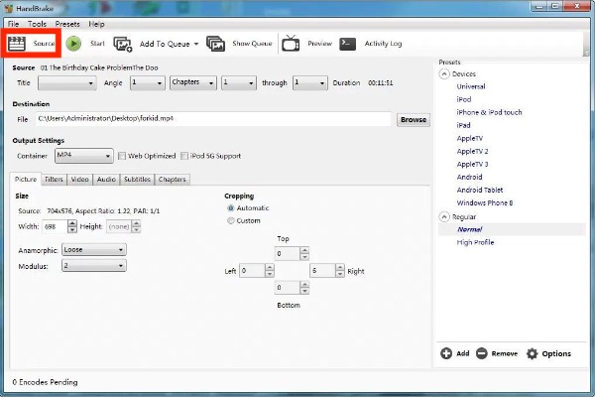
Task: Switch to the Video tab
Action: point(79,180)
